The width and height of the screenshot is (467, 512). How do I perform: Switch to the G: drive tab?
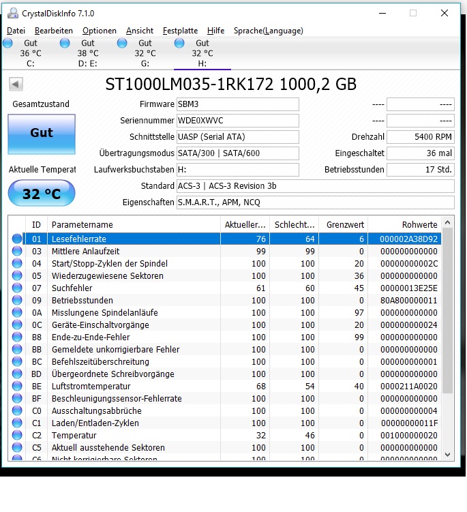[x=145, y=53]
